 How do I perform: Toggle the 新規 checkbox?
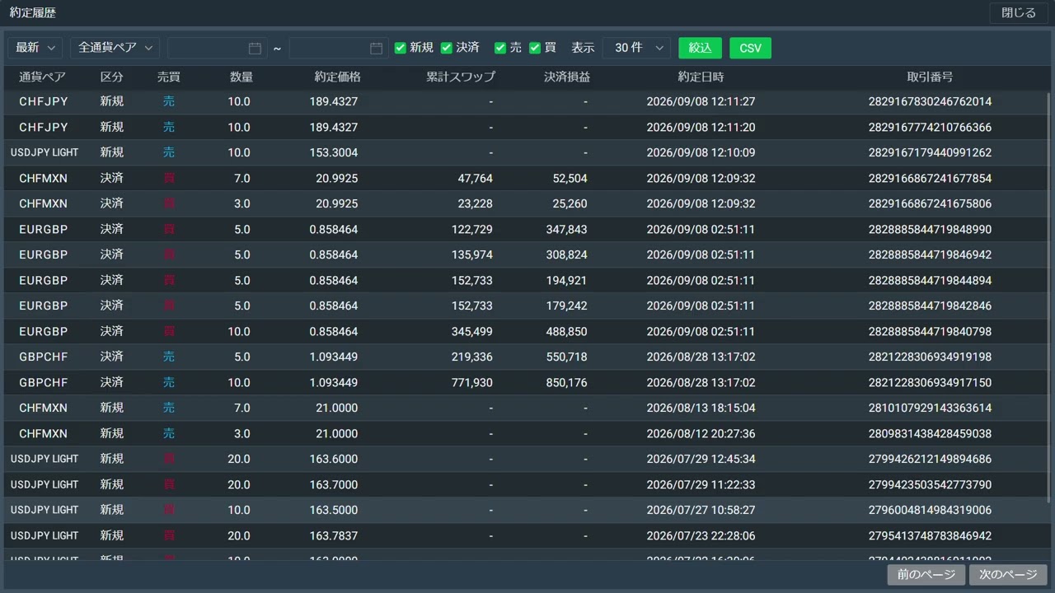(x=401, y=48)
